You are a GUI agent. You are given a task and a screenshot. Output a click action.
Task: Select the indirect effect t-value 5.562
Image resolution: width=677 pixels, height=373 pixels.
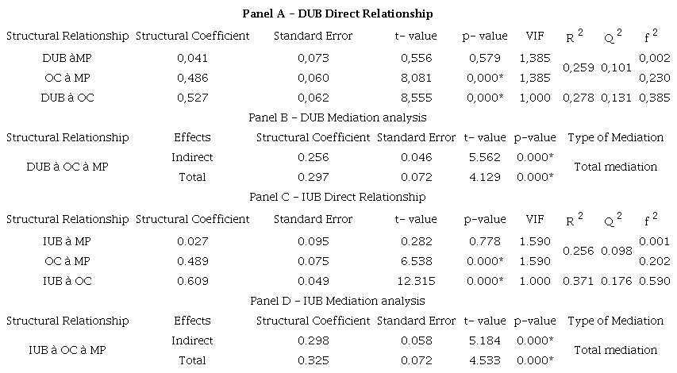[484, 157]
